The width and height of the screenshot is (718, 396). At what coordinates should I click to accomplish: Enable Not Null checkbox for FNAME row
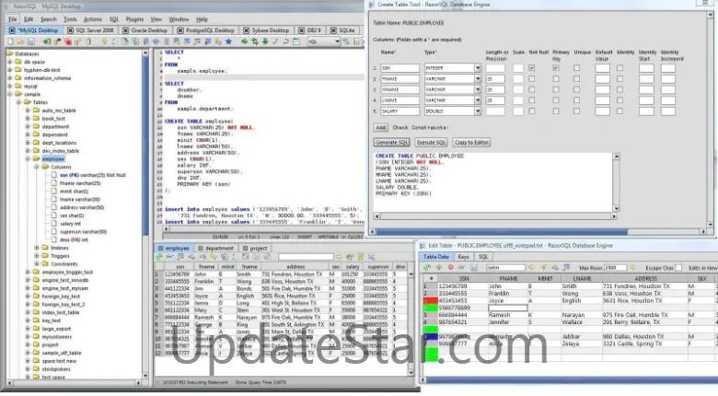[x=532, y=79]
